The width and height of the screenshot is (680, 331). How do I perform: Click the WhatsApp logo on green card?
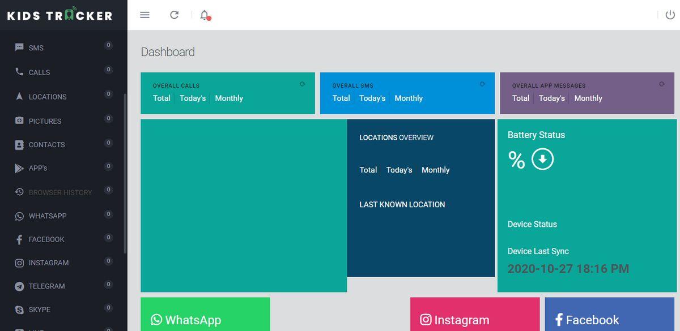point(156,320)
